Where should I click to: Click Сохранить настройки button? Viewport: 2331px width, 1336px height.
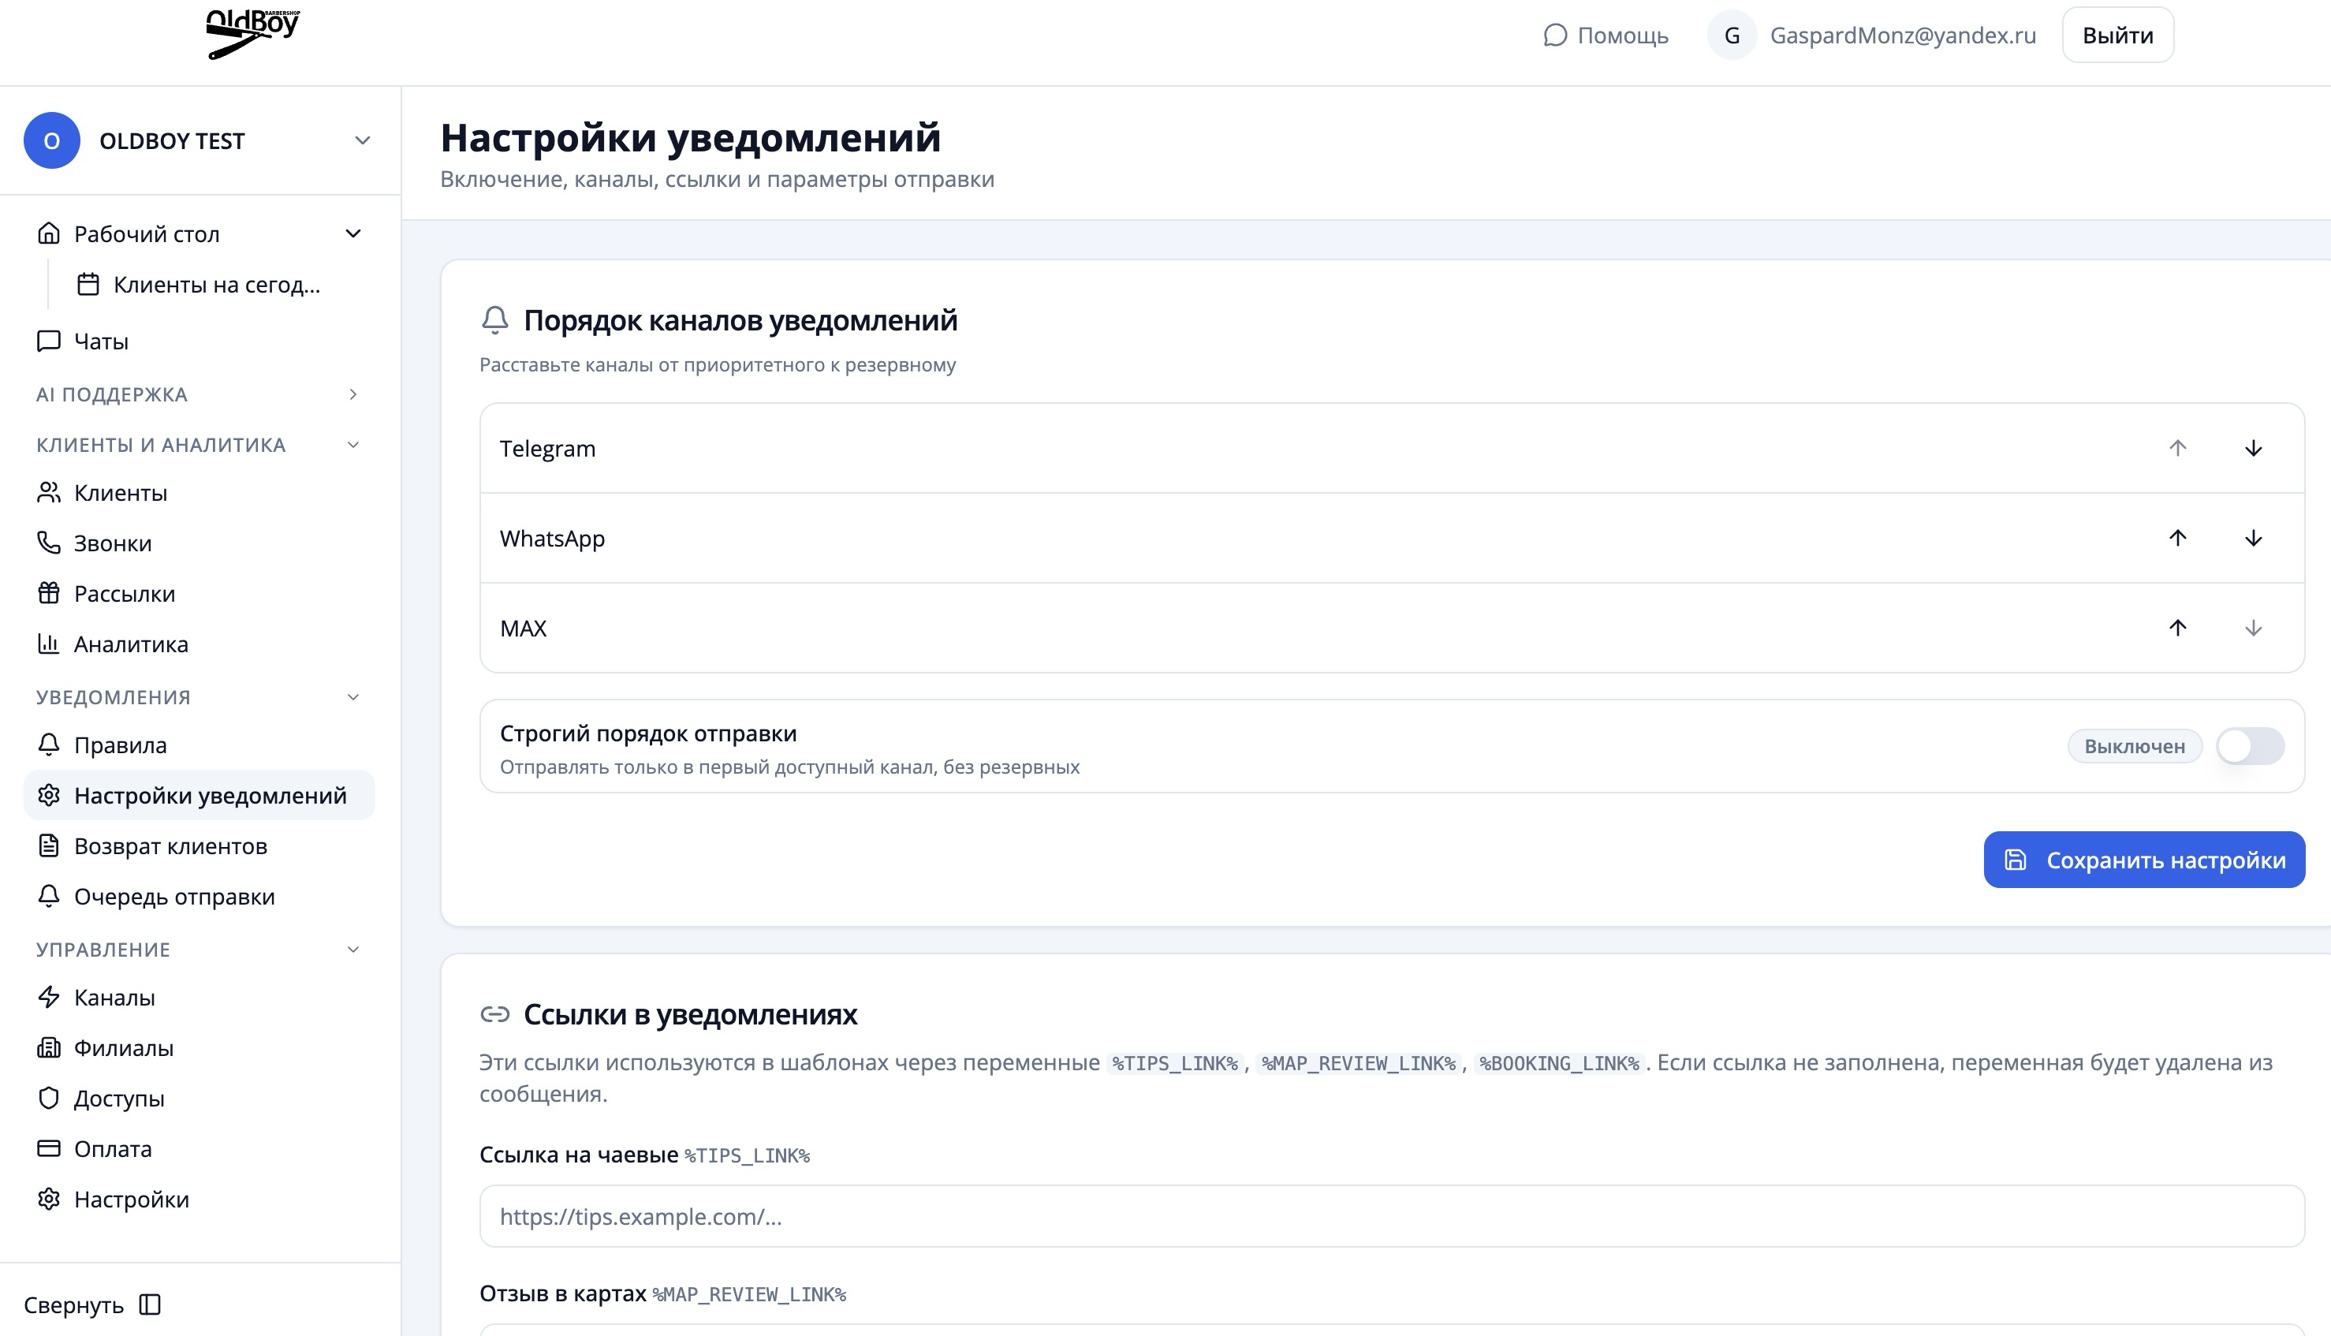pyautogui.click(x=2143, y=860)
